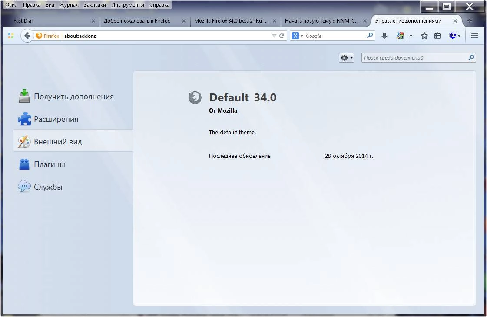Click the Fast Dial grid icon

pyautogui.click(x=11, y=36)
